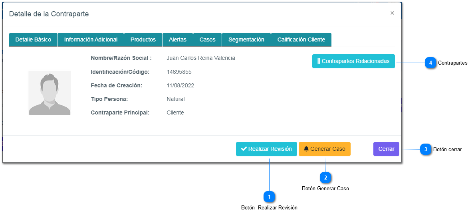Select callout marker 4 beside Contrapartes
Viewport: 474px width, 217px height.
tap(430, 63)
